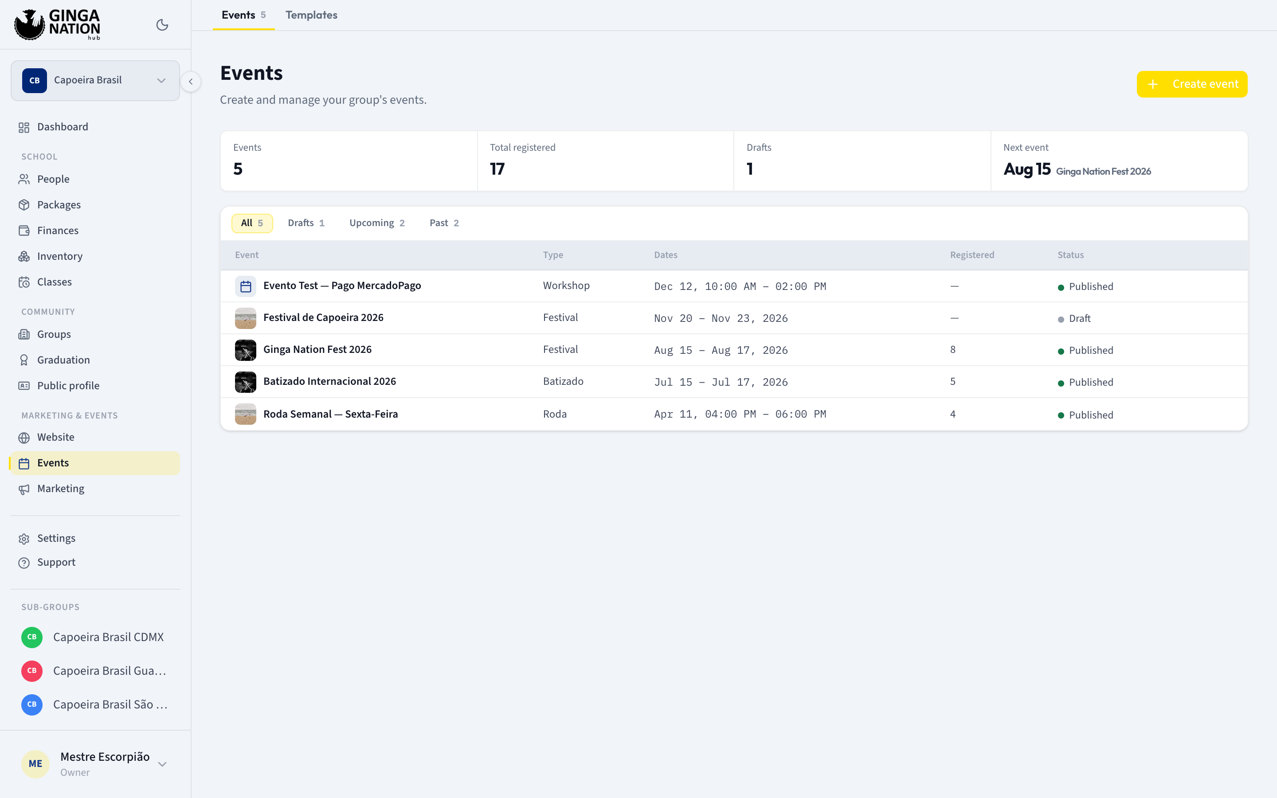Select the All events filter
The width and height of the screenshot is (1277, 798).
[252, 223]
